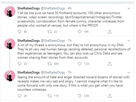The width and height of the screenshot is (136, 102).
Task: Retweet the tweet with 300 retweets
Action: [x=49, y=64]
